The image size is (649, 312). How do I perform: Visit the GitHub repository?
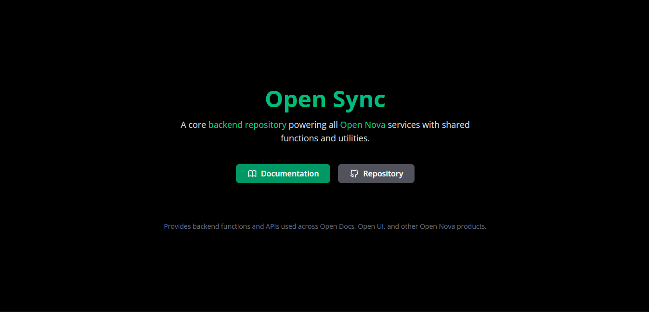376,174
